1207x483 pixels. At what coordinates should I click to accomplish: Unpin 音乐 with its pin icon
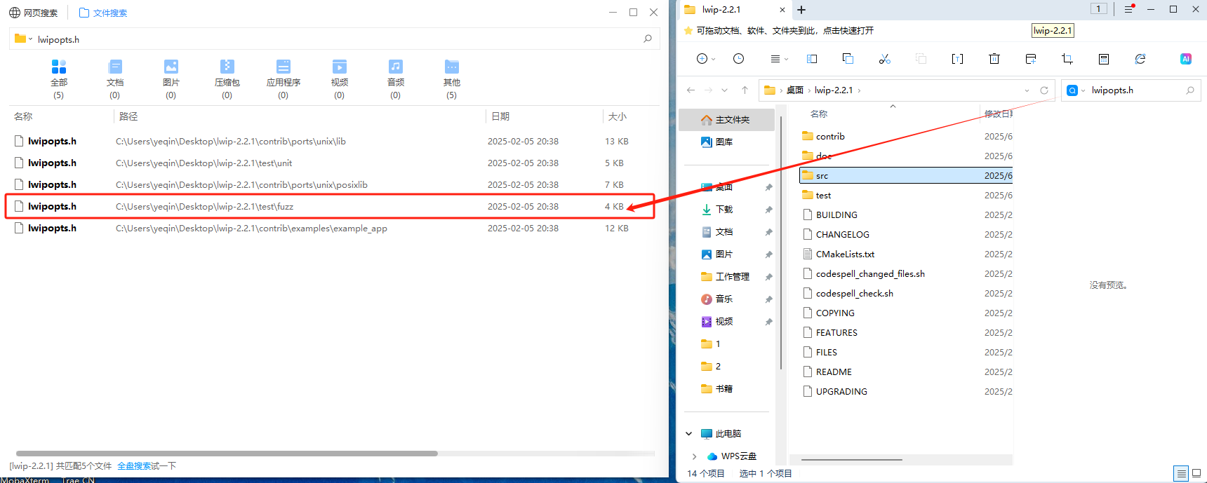[769, 299]
